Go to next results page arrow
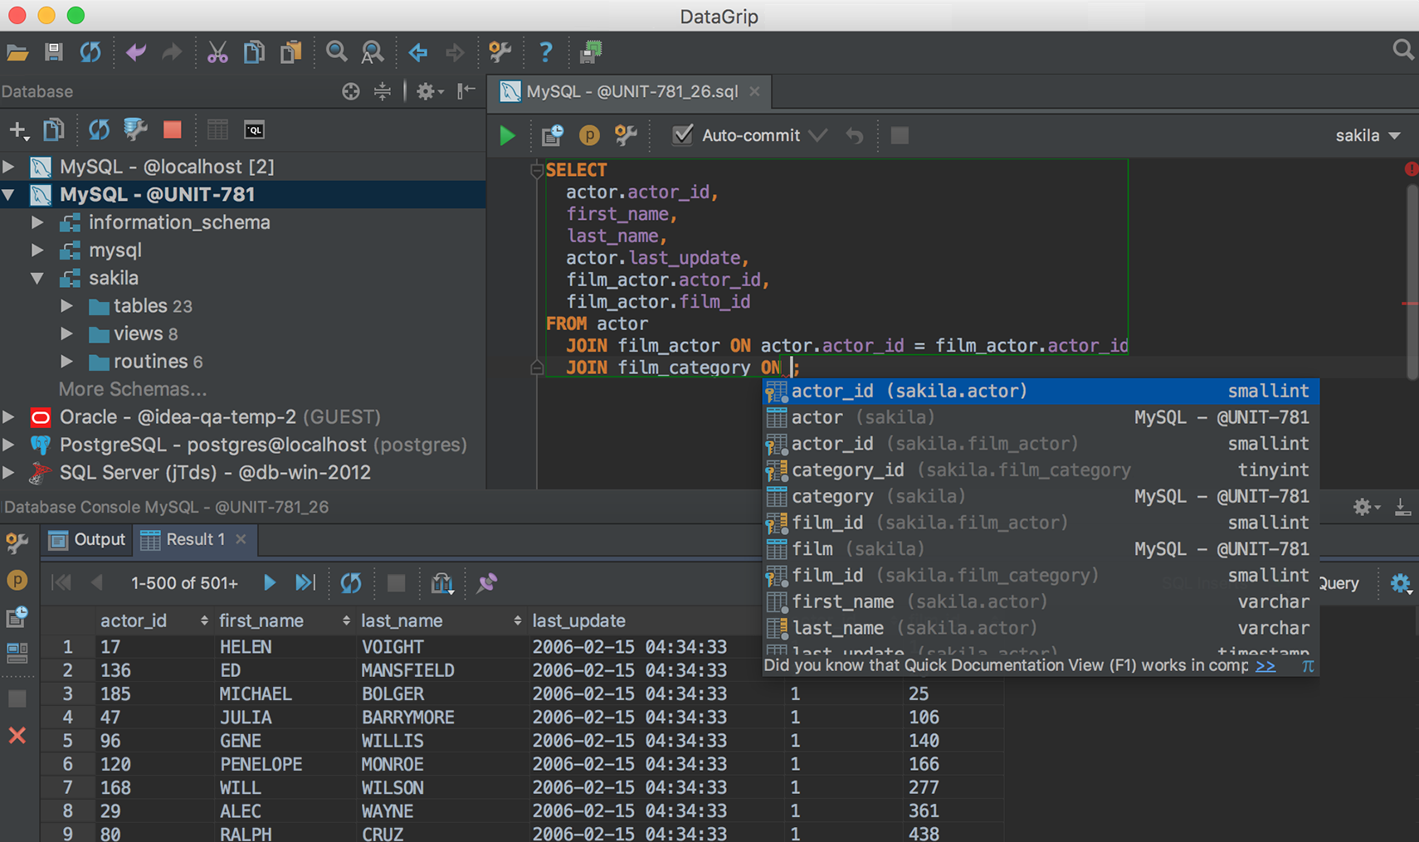The width and height of the screenshot is (1419, 842). coord(270,582)
